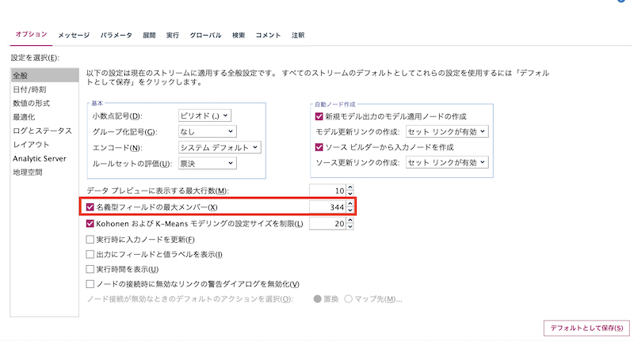Open the モデル更新リンクの作成 dropdown

447,131
